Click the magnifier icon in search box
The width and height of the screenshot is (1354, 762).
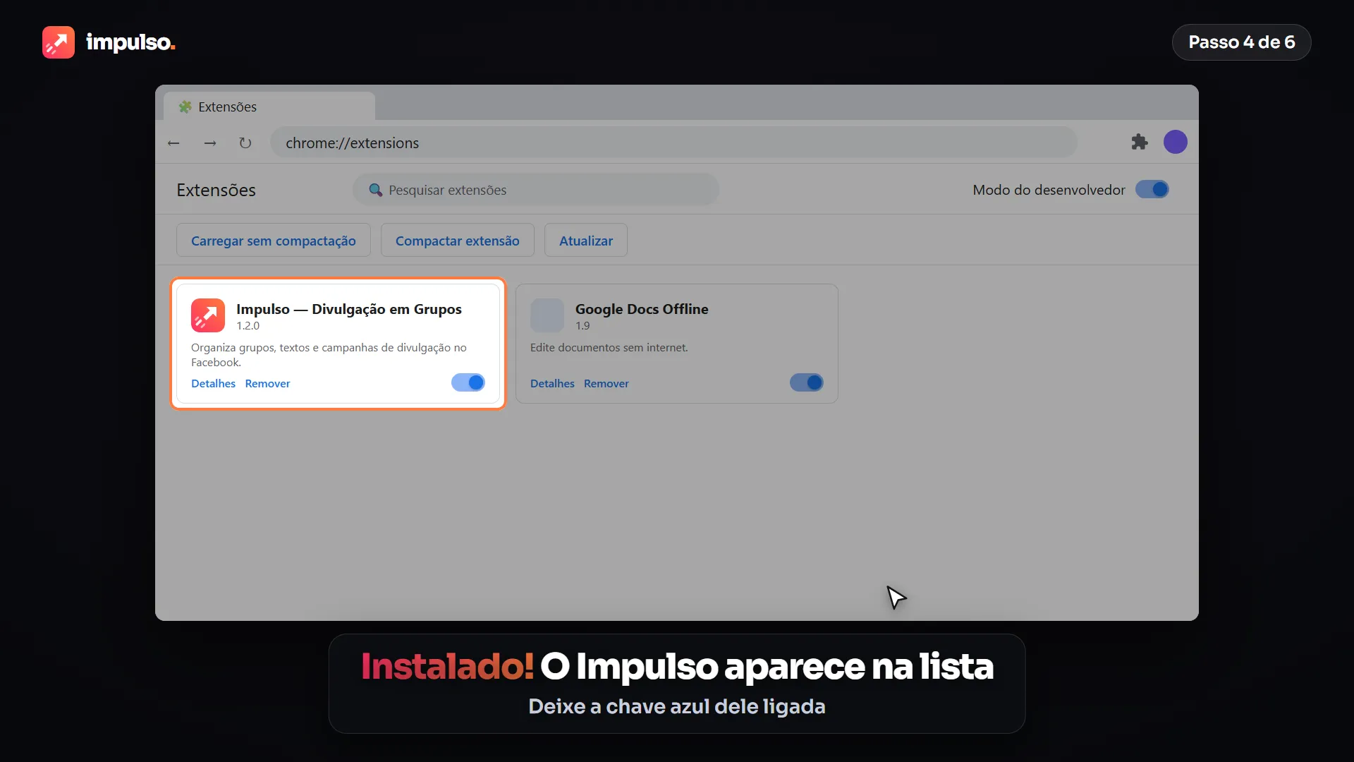coord(376,190)
